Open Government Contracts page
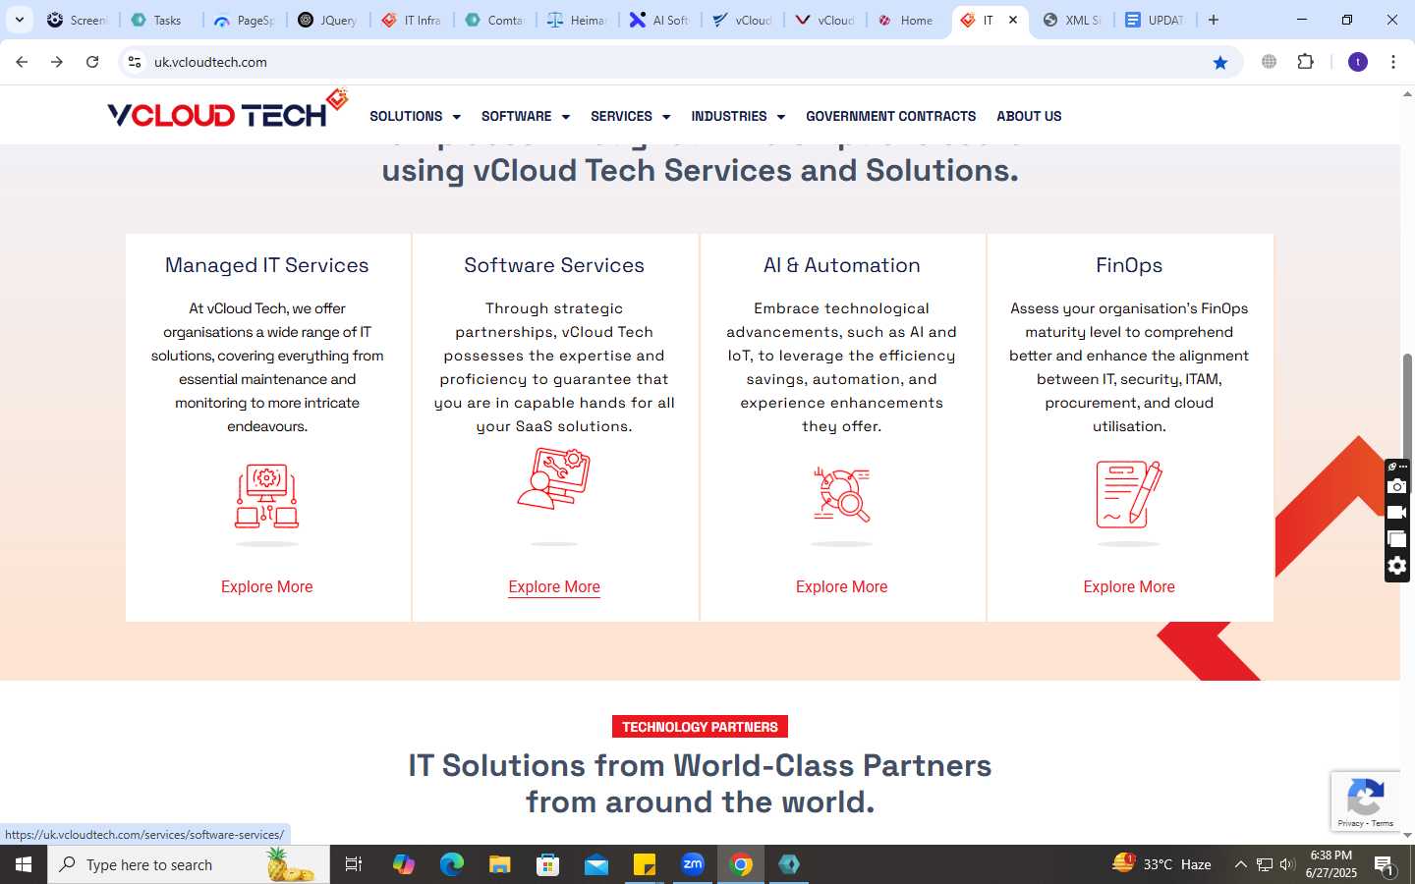 point(890,116)
